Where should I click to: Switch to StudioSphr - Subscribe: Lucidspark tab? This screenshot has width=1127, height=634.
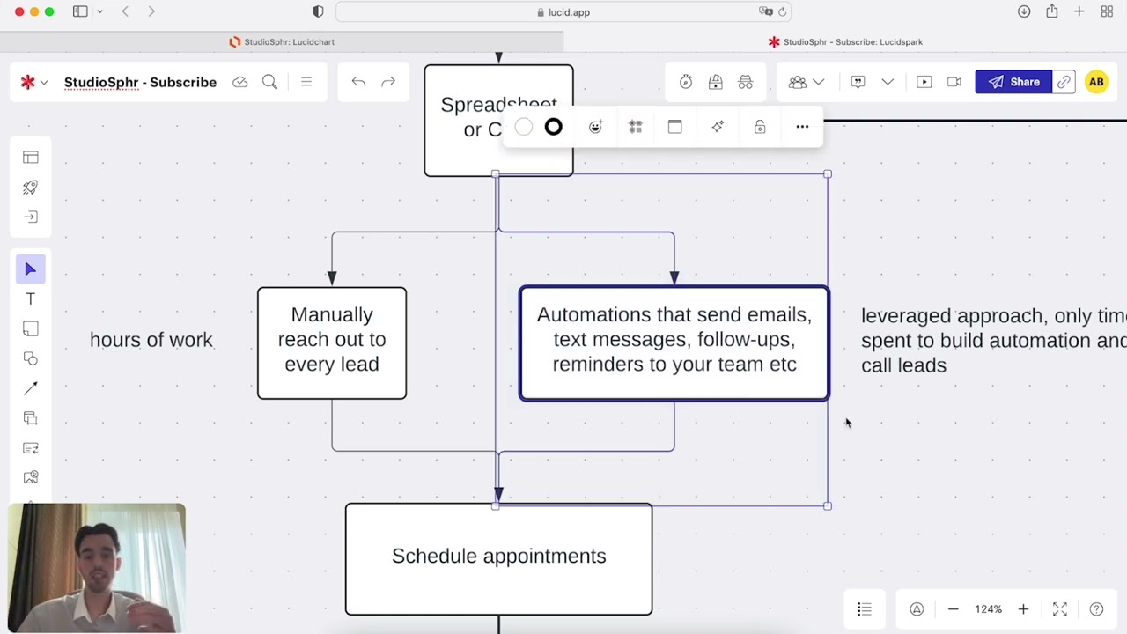(845, 41)
